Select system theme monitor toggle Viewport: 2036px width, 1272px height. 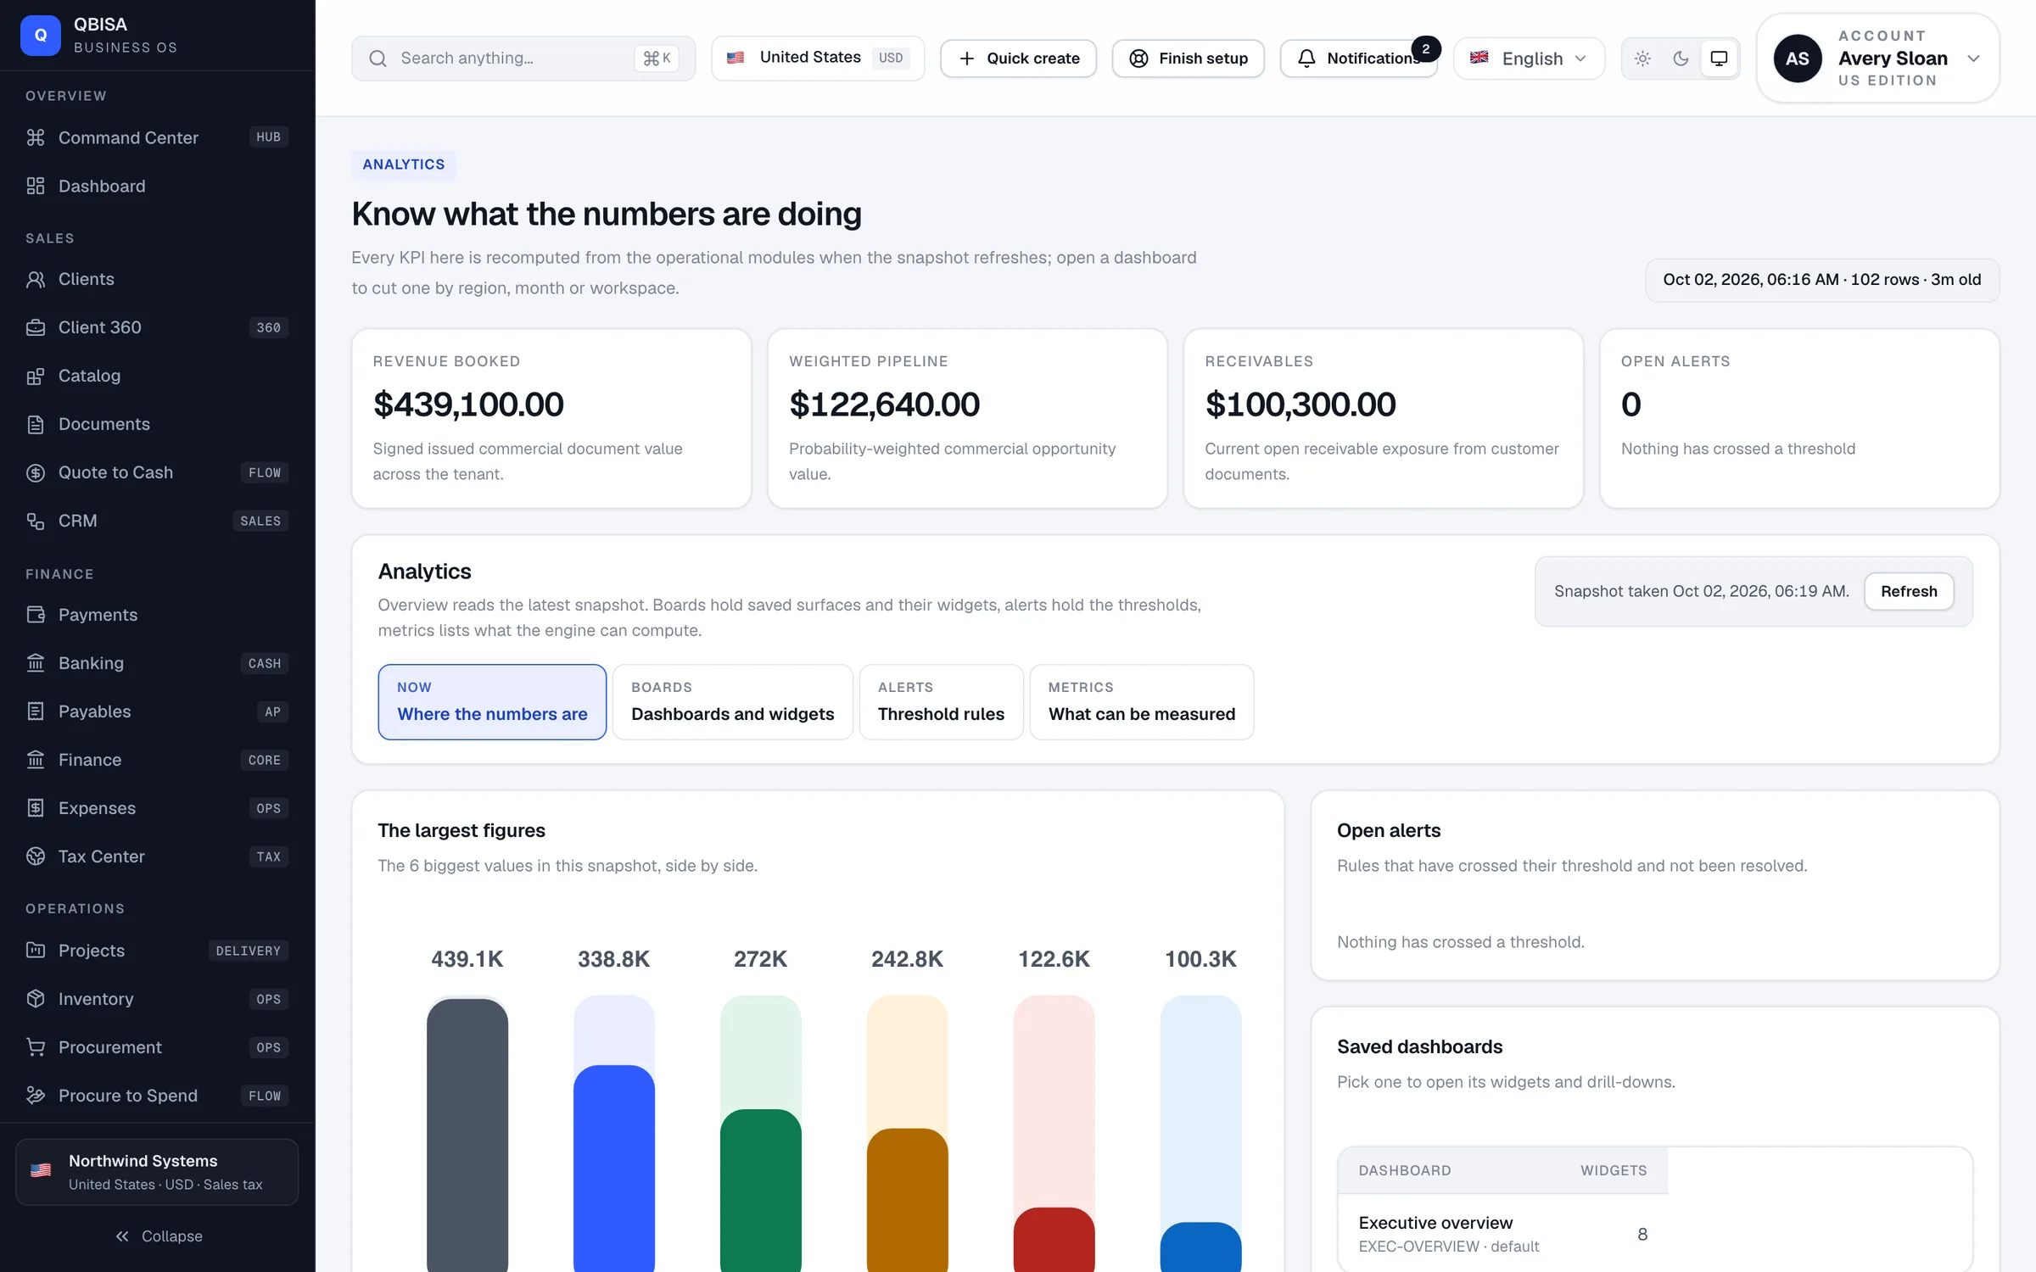1719,59
